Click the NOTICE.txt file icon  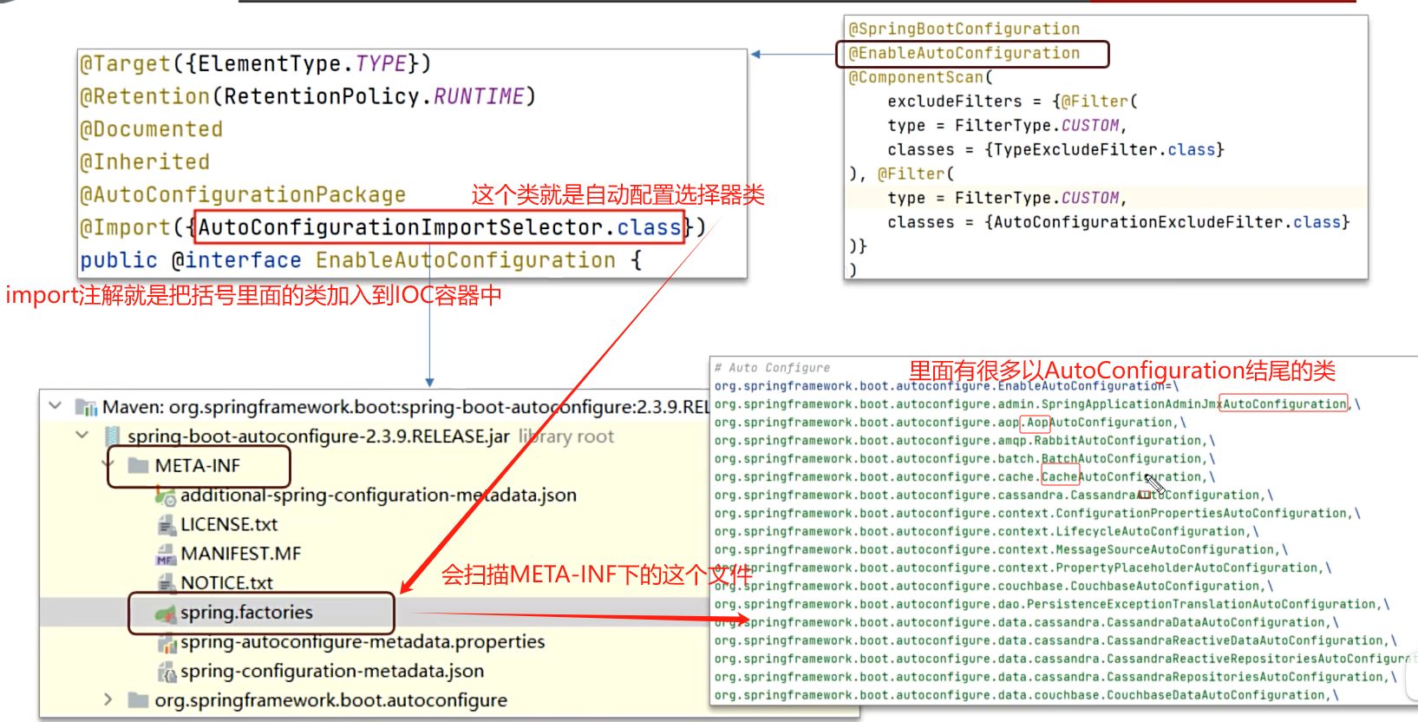click(167, 582)
